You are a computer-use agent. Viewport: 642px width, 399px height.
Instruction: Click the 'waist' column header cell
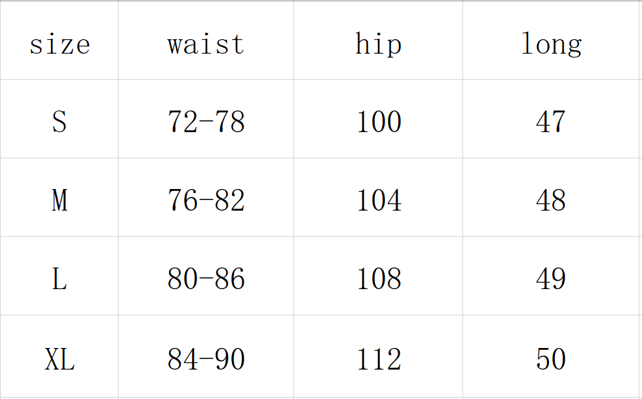[x=206, y=44]
